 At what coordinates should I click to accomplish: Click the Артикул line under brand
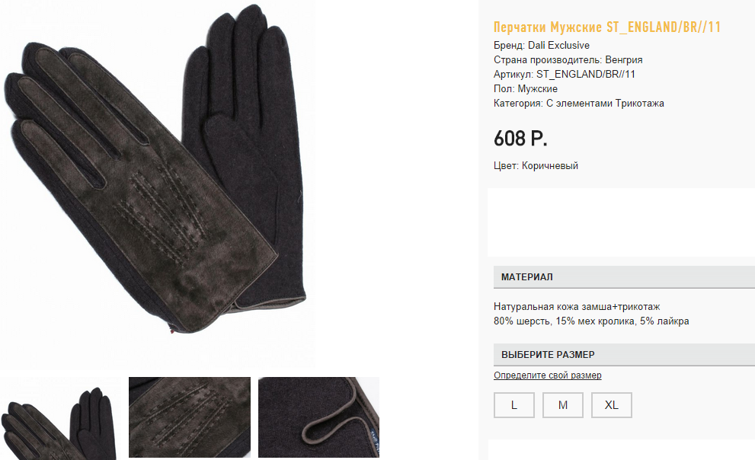[565, 74]
